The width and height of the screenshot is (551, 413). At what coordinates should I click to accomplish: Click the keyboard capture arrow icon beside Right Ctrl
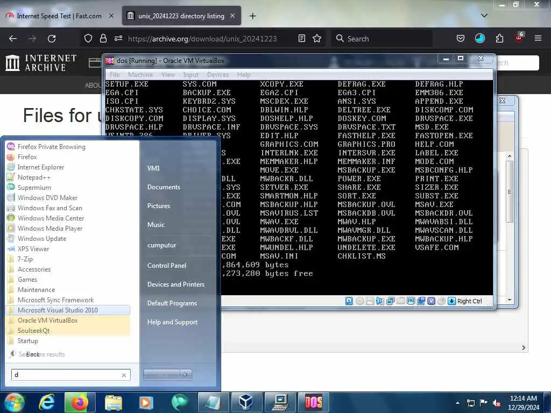[451, 301]
